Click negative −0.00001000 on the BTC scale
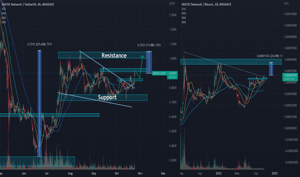This screenshot has height=177, width=300. coord(291,139)
